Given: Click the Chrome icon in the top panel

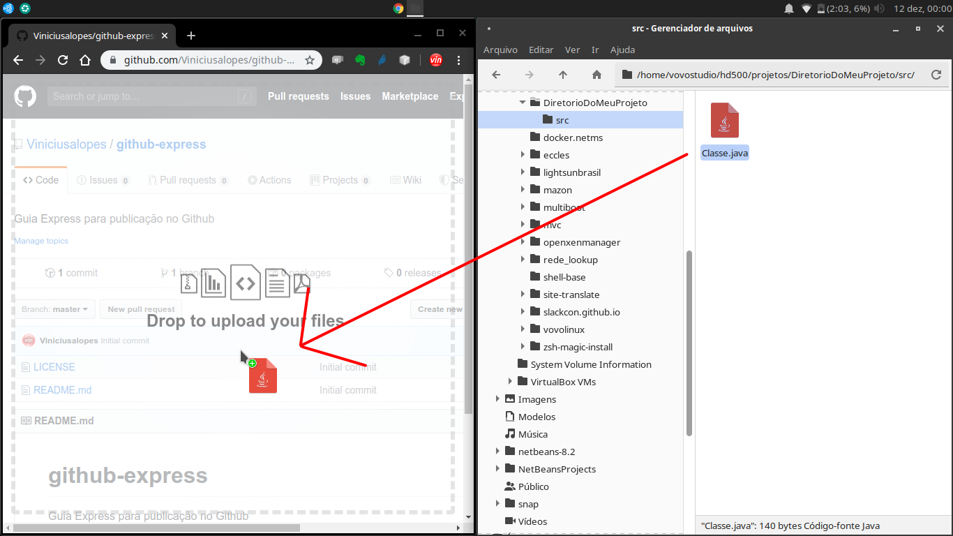Looking at the screenshot, I should pos(398,8).
